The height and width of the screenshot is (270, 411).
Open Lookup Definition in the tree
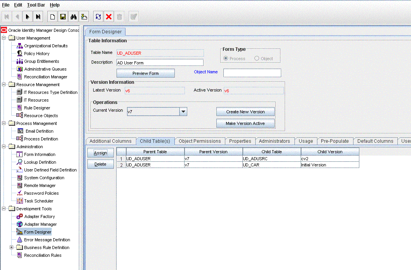(x=40, y=162)
